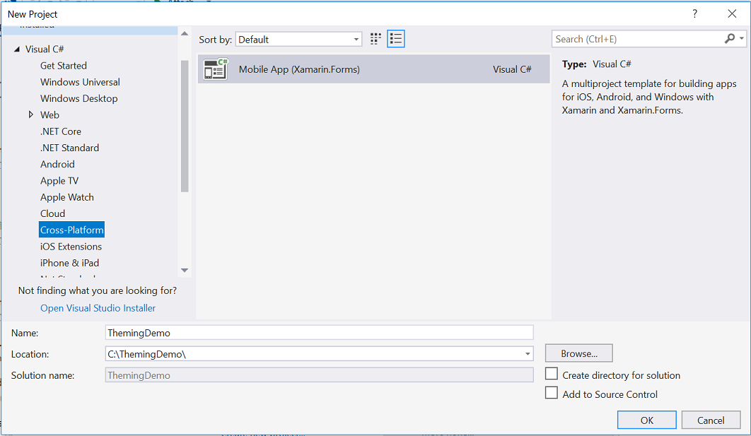This screenshot has height=436, width=751.
Task: Click OK to create project
Action: coord(646,420)
